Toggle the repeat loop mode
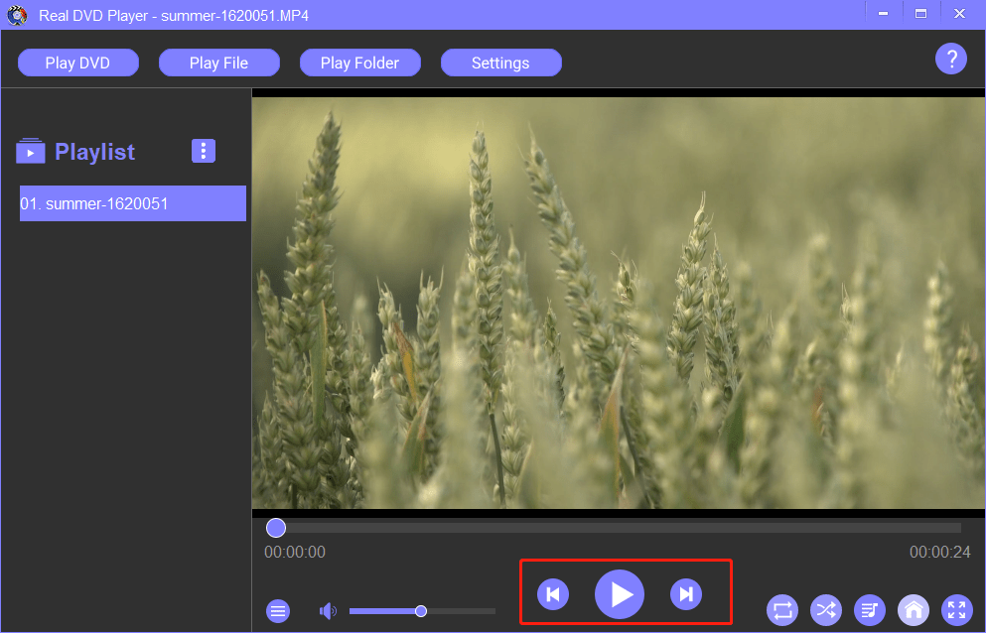986x633 pixels. tap(782, 610)
